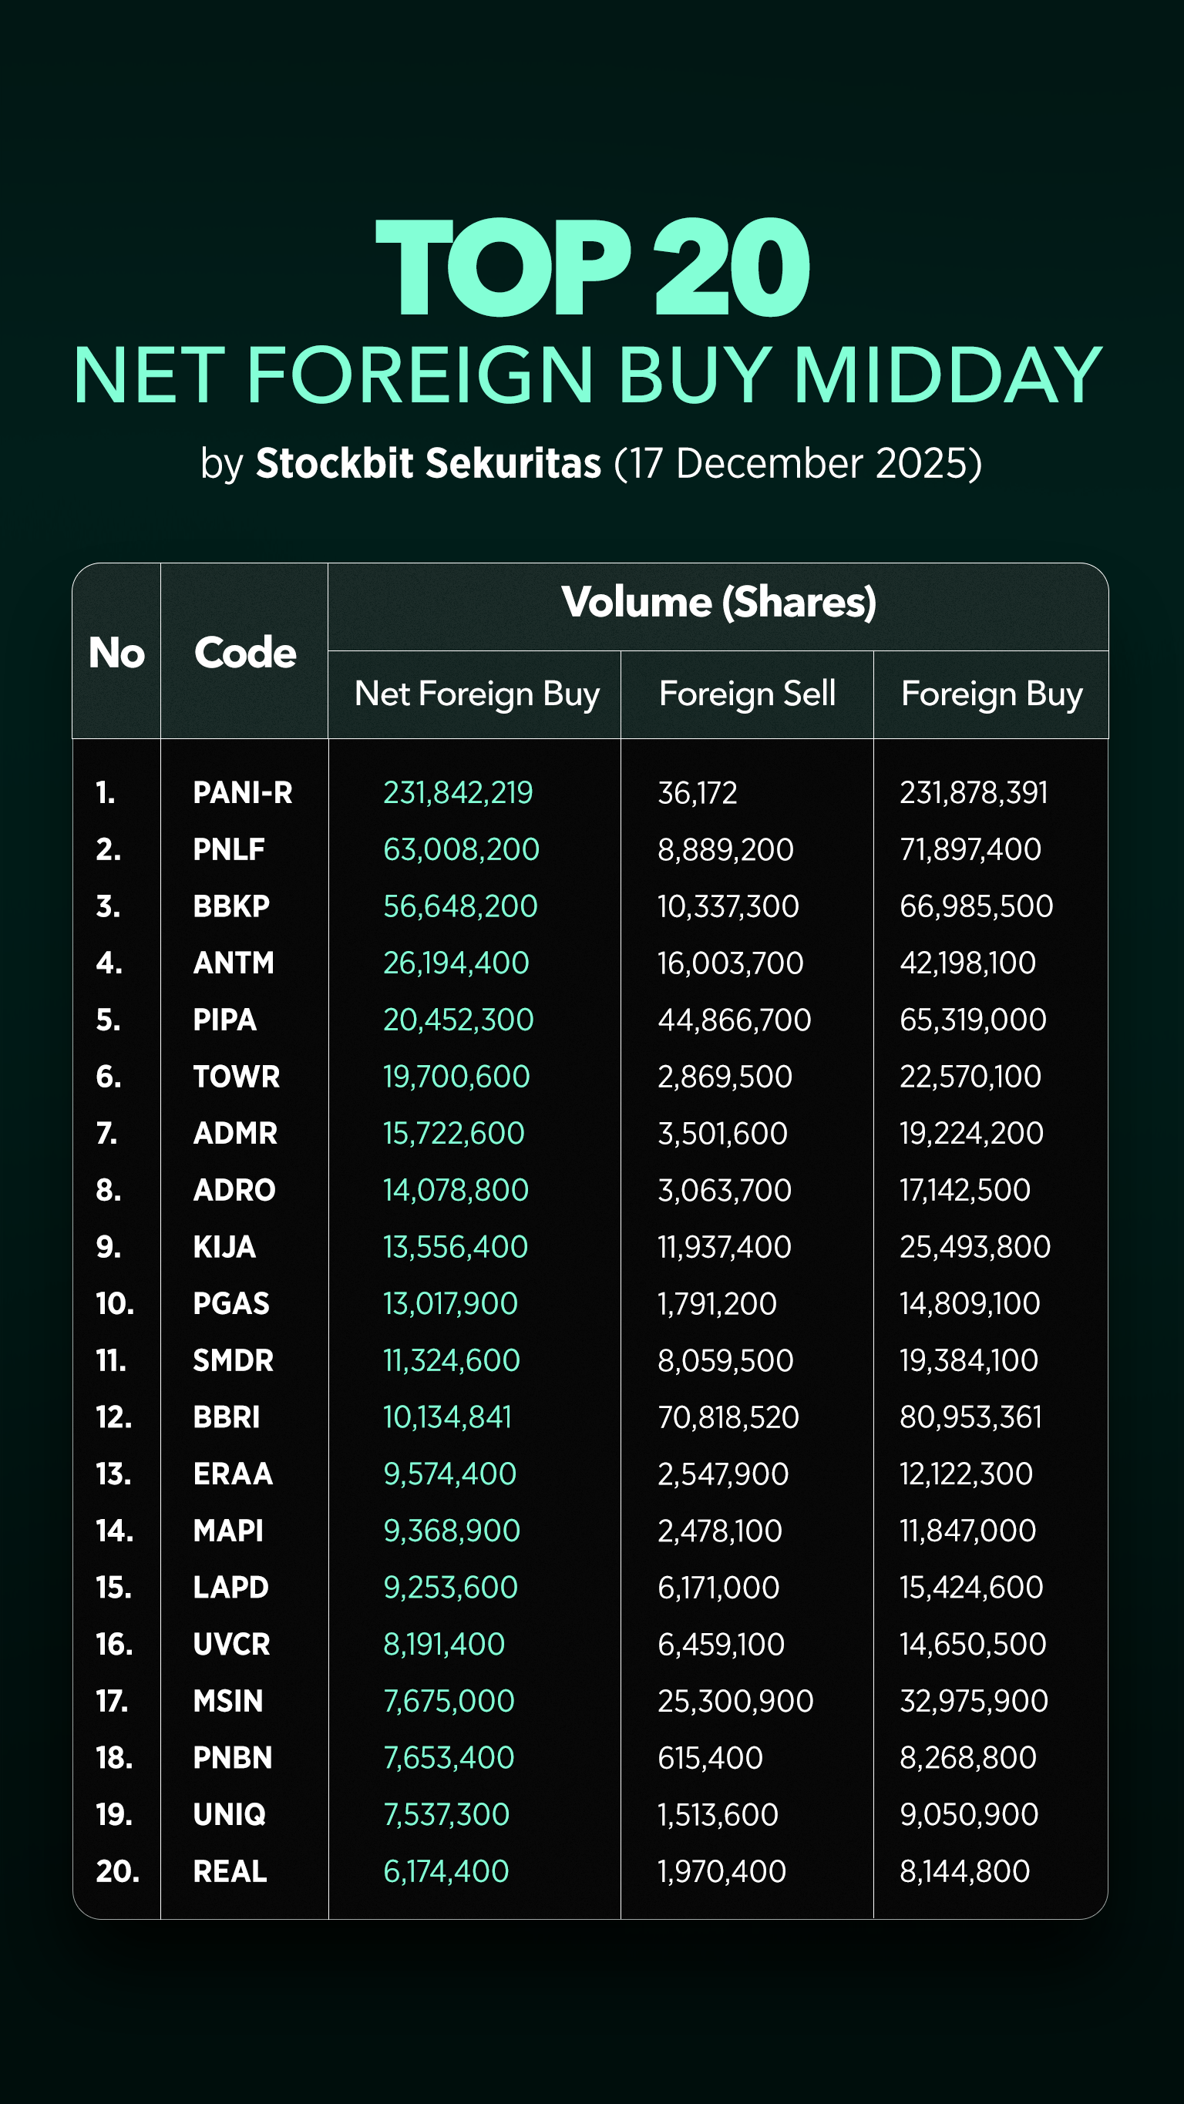Select the Code column header
The width and height of the screenshot is (1184, 2104).
click(x=244, y=653)
